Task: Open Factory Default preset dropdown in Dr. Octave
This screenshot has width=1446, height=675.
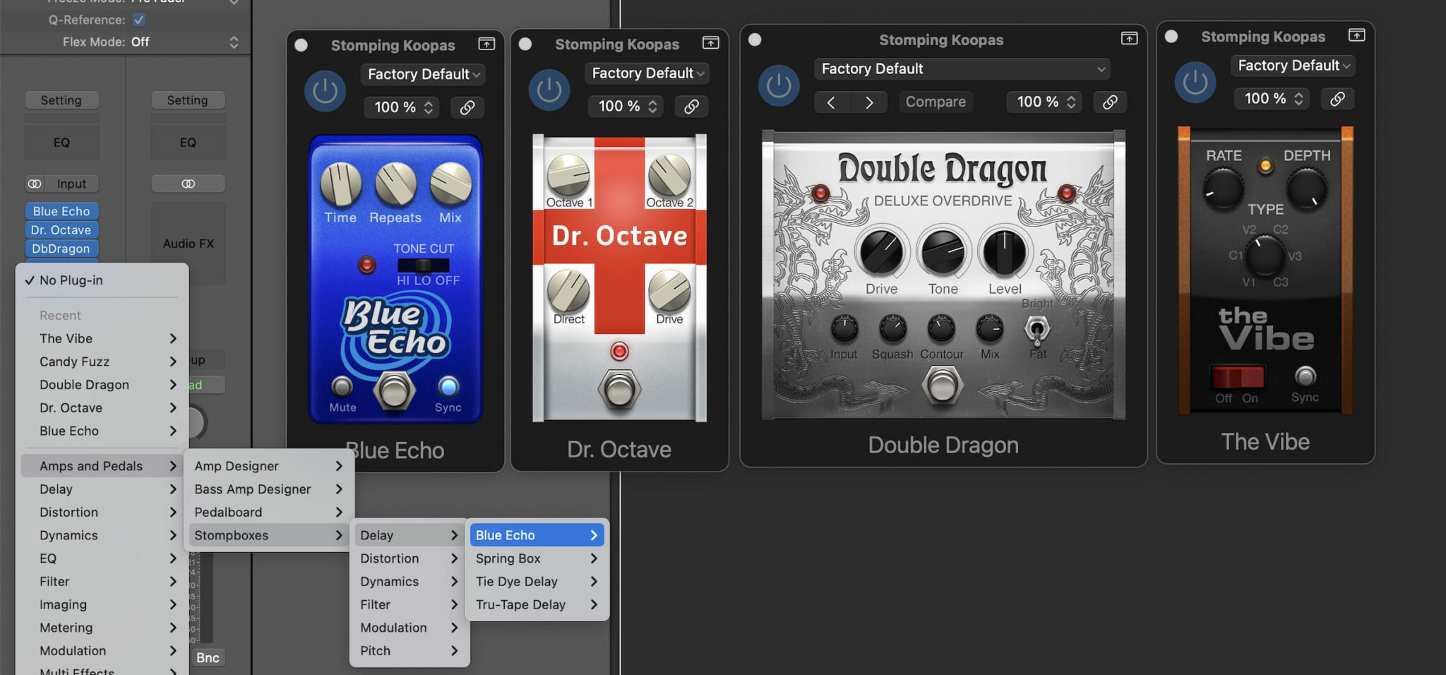Action: (x=647, y=73)
